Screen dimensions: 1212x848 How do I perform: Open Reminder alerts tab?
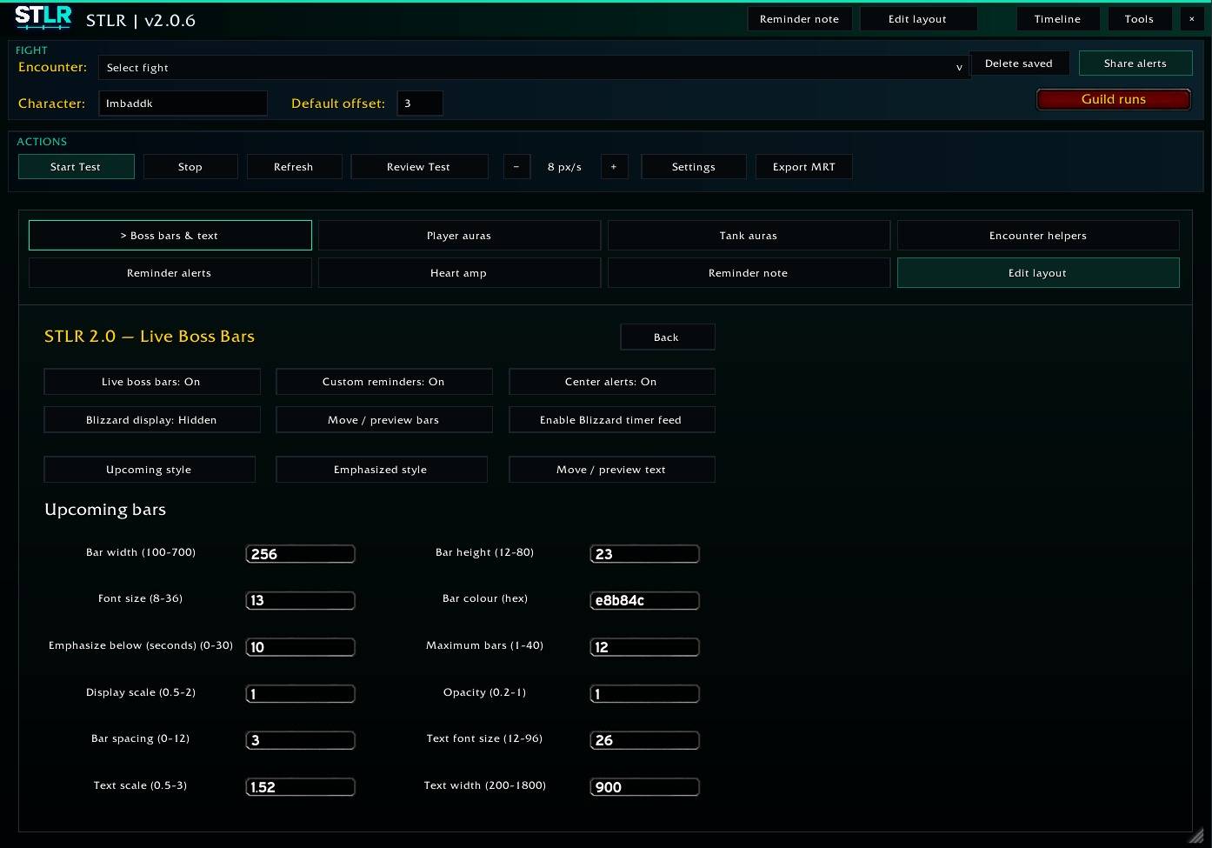coord(170,273)
